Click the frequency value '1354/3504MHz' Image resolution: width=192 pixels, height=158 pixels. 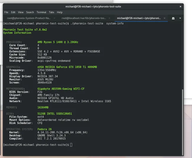[47, 70]
